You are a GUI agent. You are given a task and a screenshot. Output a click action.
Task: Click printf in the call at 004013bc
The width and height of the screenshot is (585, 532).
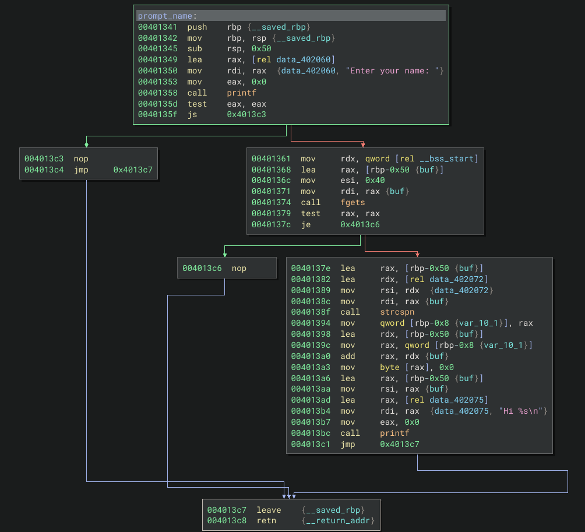pyautogui.click(x=394, y=433)
